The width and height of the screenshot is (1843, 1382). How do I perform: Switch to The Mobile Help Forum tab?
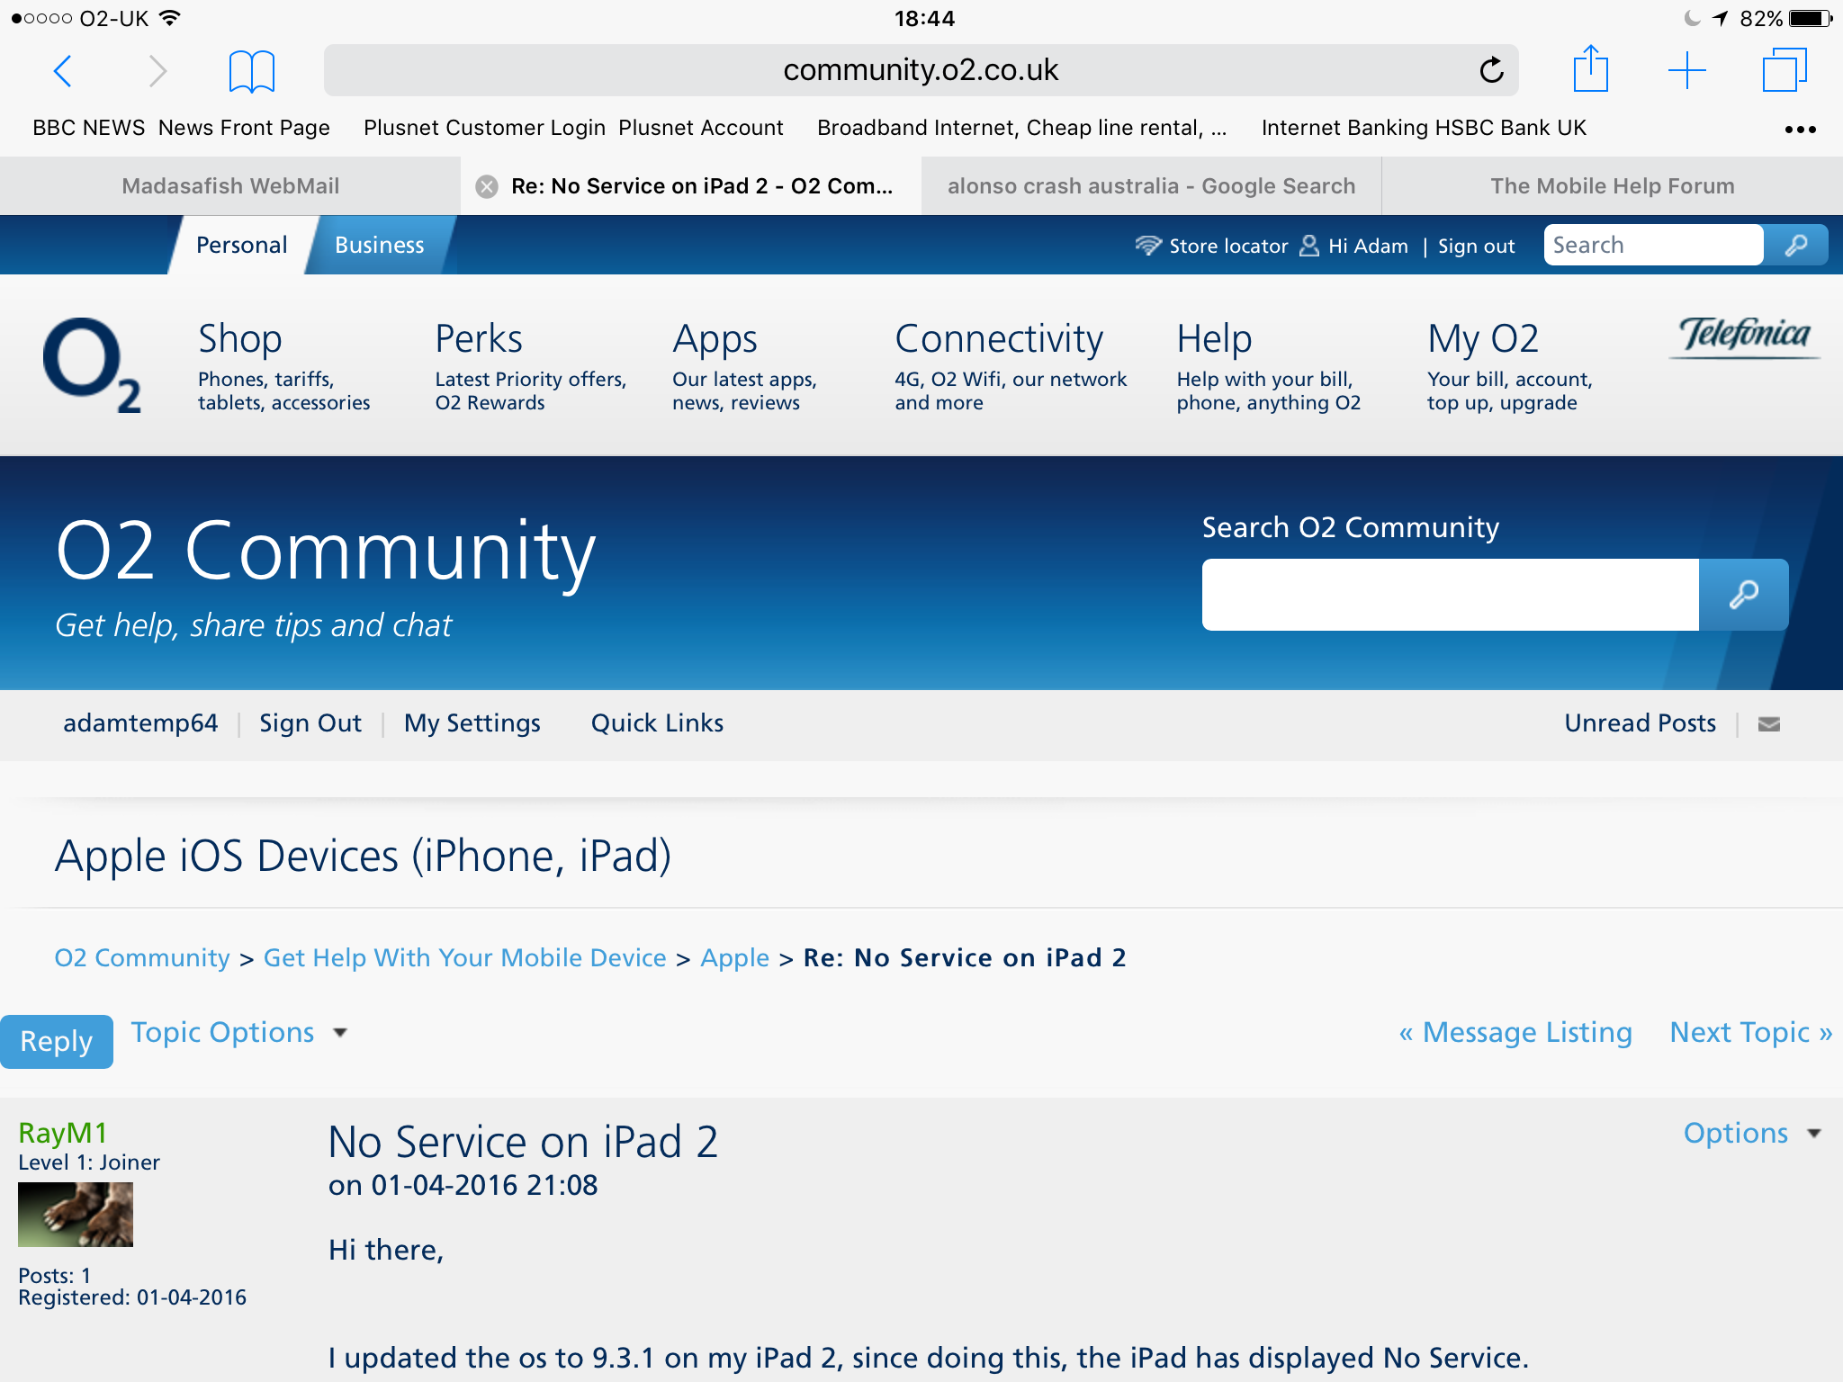pos(1613,186)
